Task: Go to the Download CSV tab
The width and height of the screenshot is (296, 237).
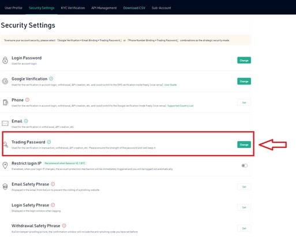Action: (x=134, y=8)
